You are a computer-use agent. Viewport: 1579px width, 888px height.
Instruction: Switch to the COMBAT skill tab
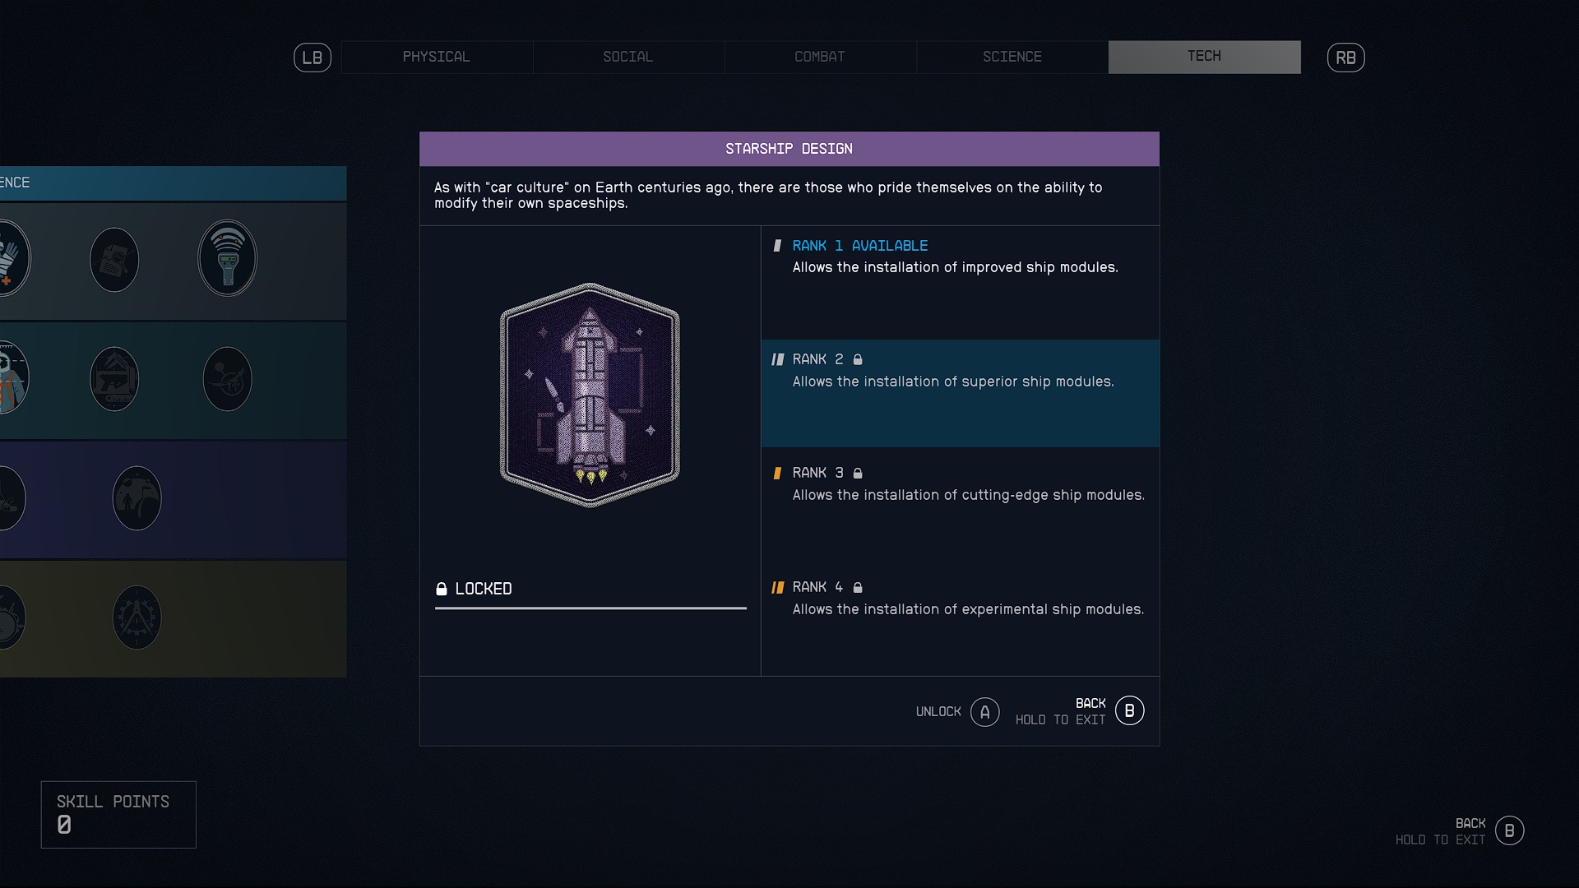point(820,57)
